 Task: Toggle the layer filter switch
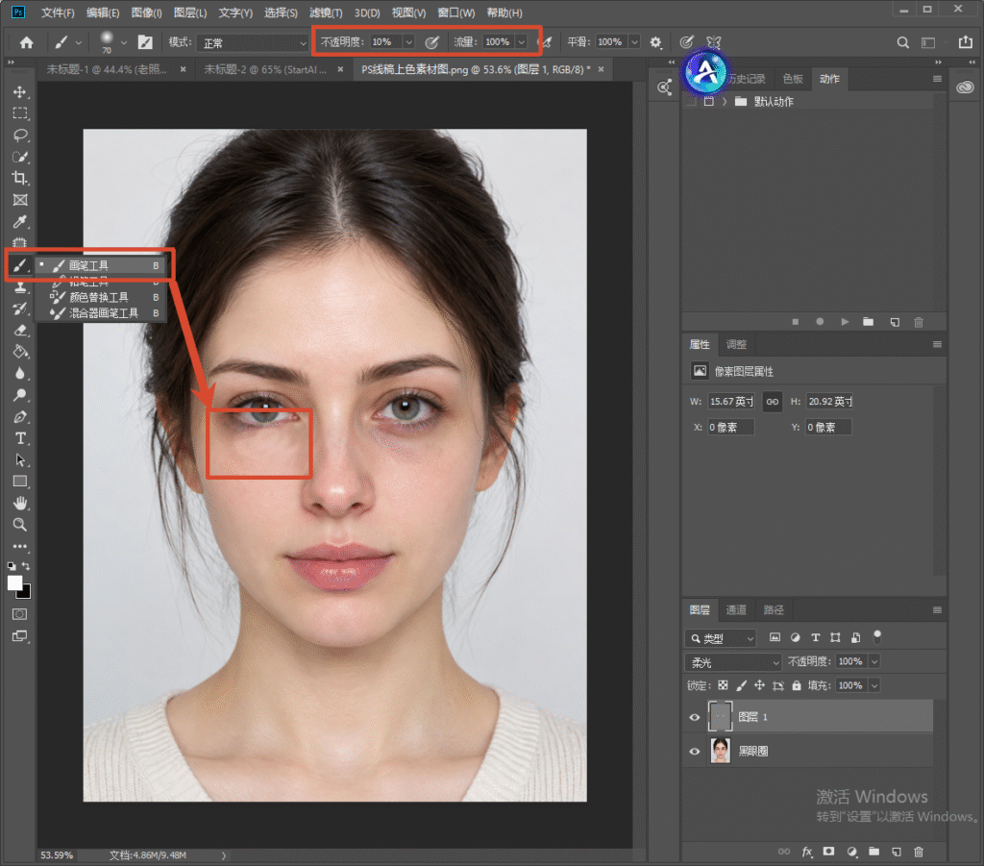877,637
